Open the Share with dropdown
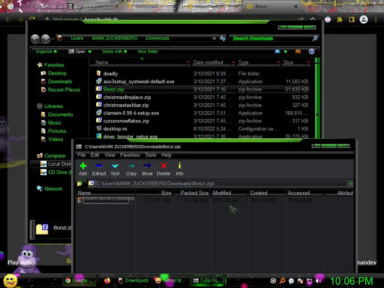Screen dimensions: 384x288 point(114,51)
